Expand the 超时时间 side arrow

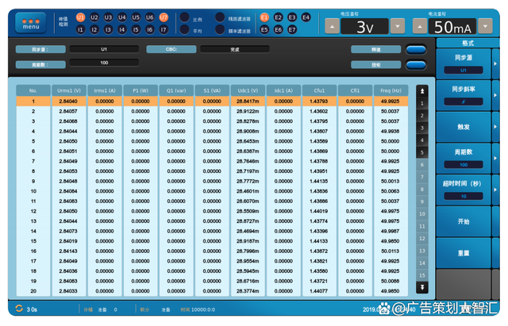coord(495,190)
